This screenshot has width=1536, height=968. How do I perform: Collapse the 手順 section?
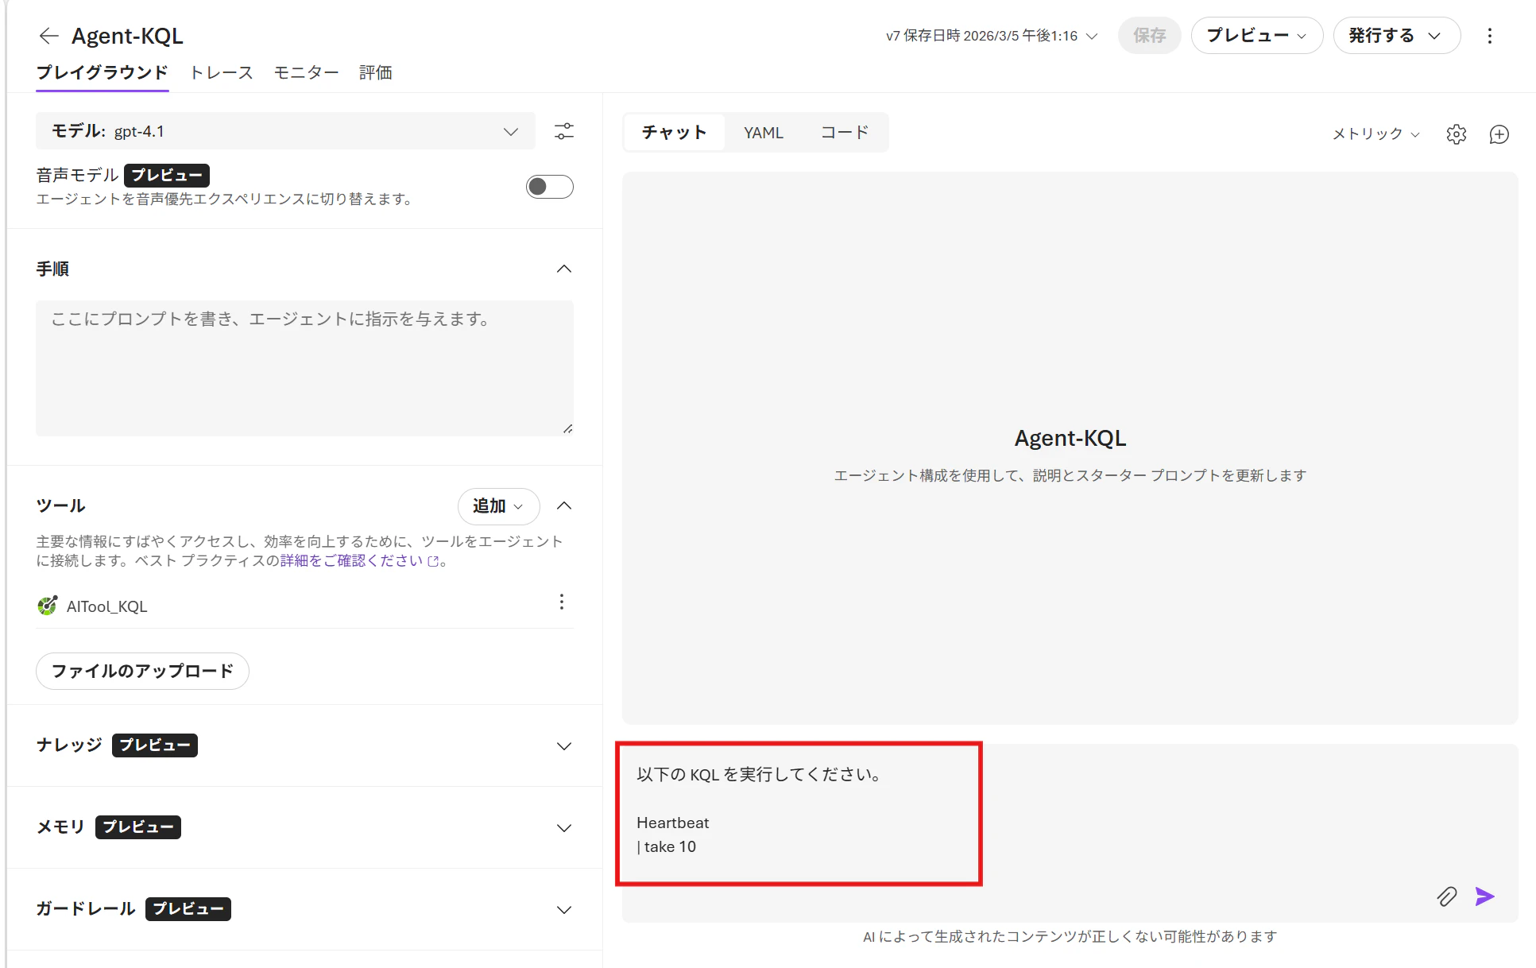(563, 269)
